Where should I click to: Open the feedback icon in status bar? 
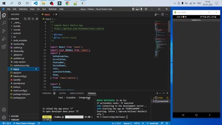tap(162, 123)
